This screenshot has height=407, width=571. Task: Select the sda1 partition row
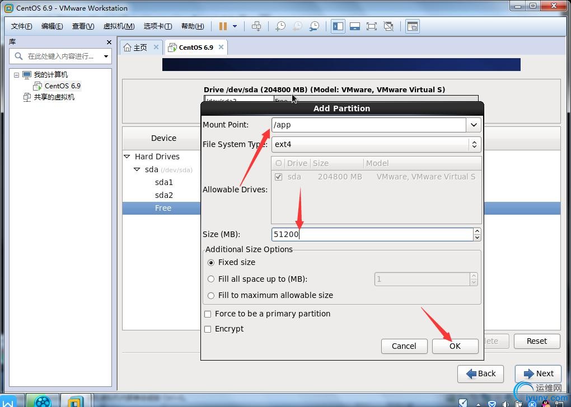click(x=164, y=182)
